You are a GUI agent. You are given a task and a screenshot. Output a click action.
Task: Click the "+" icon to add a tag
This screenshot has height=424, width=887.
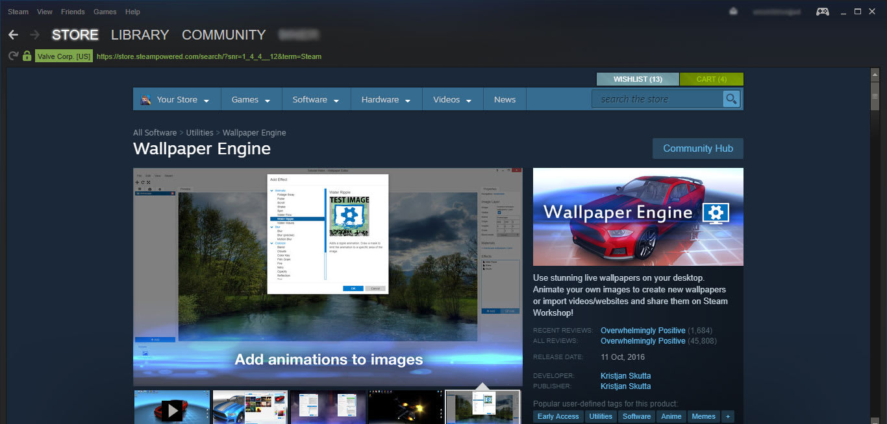point(727,416)
